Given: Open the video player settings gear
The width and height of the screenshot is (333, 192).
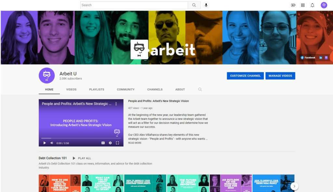Looking at the screenshot, I should click(x=110, y=143).
